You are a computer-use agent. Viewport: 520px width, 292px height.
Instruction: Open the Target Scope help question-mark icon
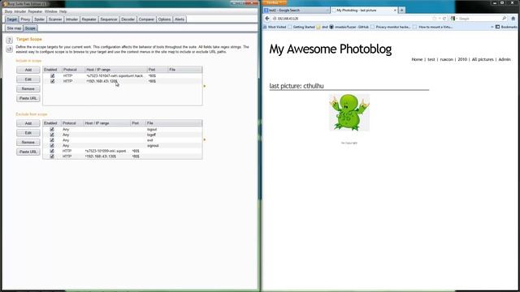click(x=9, y=41)
